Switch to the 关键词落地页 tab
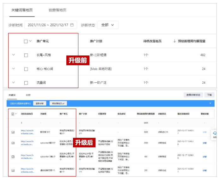This screenshot has height=179, width=219. (22, 10)
